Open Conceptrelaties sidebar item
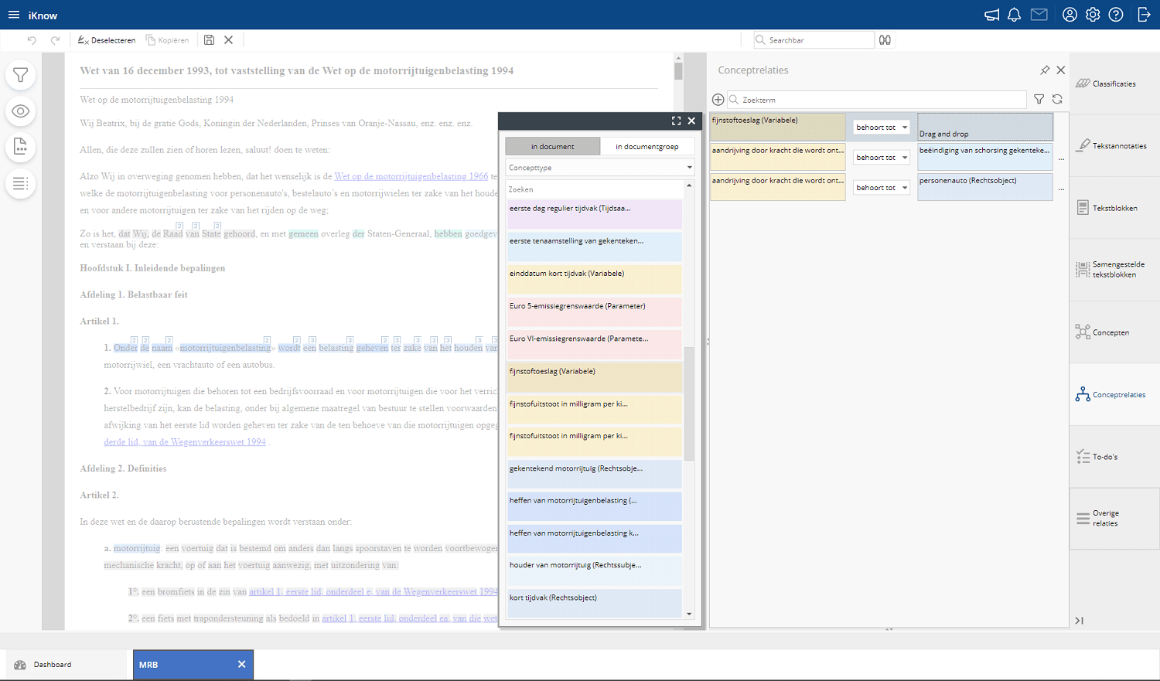The image size is (1160, 681). pyautogui.click(x=1114, y=394)
